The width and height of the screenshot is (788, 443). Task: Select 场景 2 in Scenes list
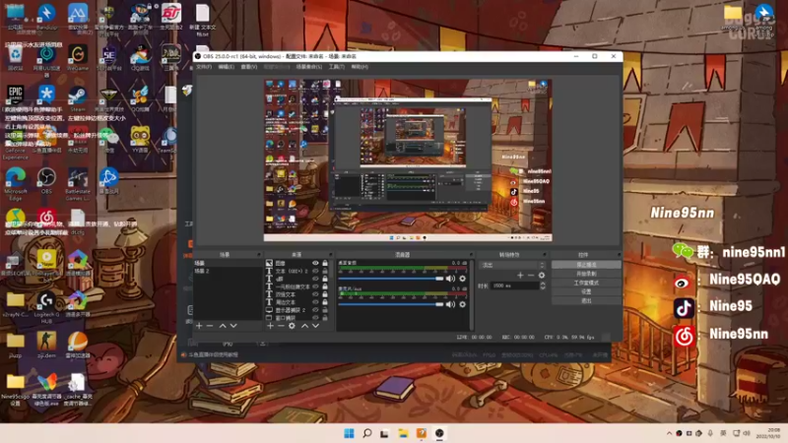(x=228, y=271)
